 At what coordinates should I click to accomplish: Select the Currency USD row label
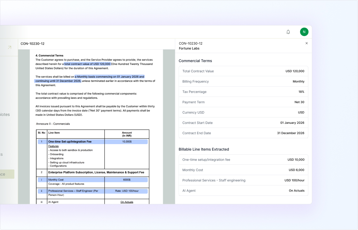(x=193, y=112)
